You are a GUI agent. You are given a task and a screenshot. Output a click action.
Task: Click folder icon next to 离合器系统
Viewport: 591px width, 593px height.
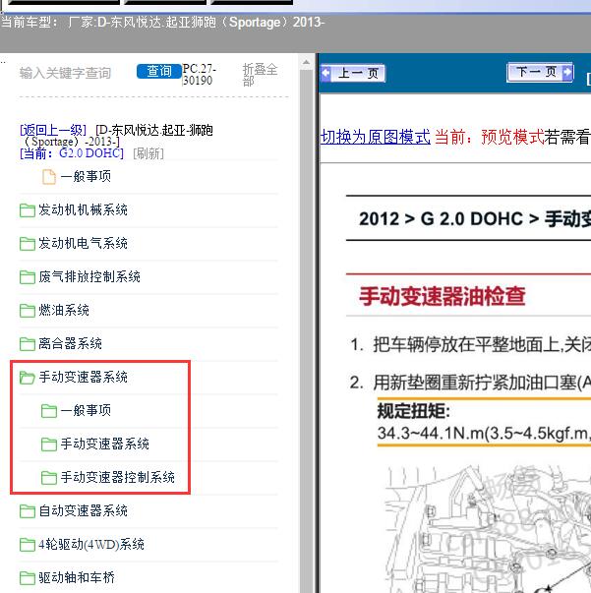[x=28, y=344]
